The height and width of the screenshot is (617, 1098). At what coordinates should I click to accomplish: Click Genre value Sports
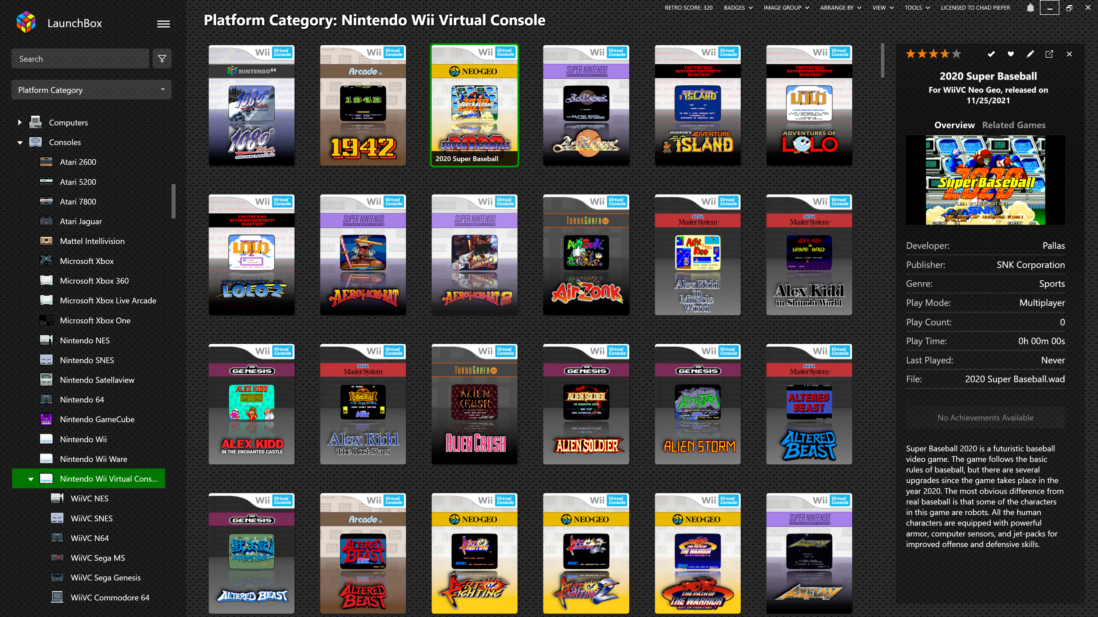point(1052,284)
